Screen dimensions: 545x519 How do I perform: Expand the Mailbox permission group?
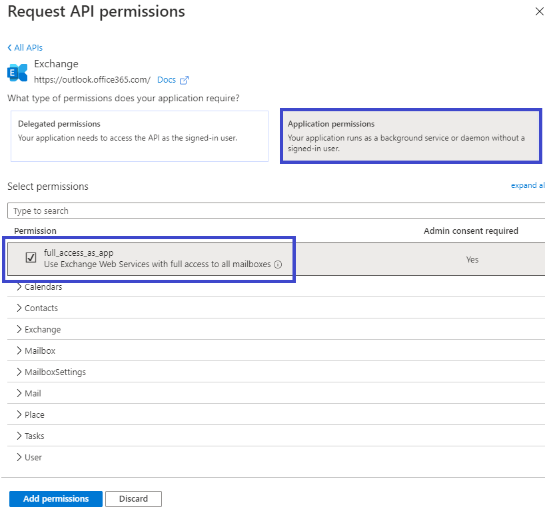click(x=19, y=350)
